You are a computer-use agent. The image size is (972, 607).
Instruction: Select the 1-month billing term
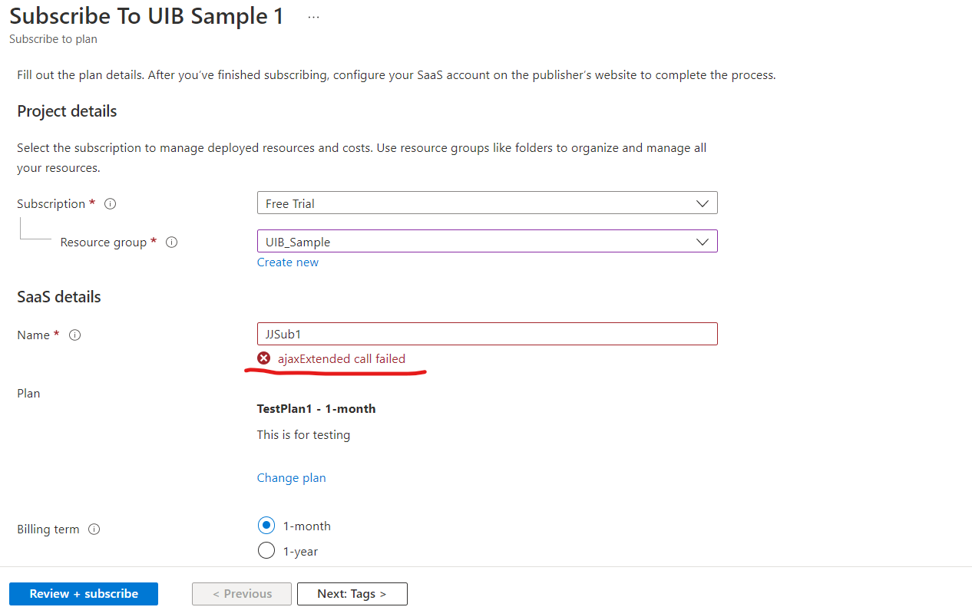266,525
